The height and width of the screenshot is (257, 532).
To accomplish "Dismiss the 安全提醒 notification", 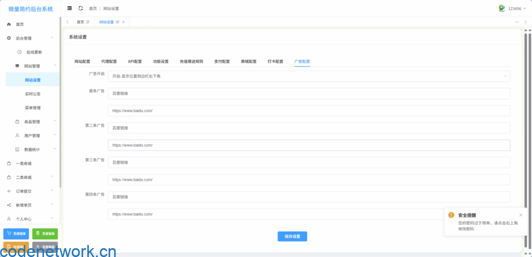I will tap(521, 215).
